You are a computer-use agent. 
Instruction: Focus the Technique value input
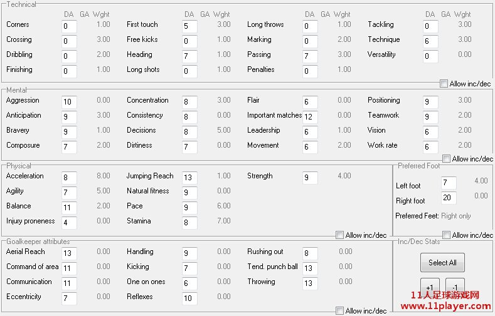tap(430, 41)
